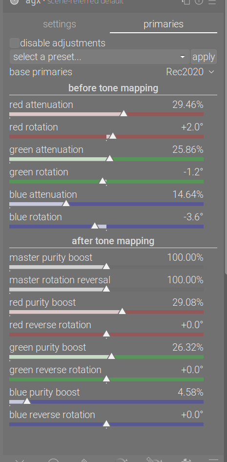
Task: Switch to the settings tab
Action: (60, 24)
